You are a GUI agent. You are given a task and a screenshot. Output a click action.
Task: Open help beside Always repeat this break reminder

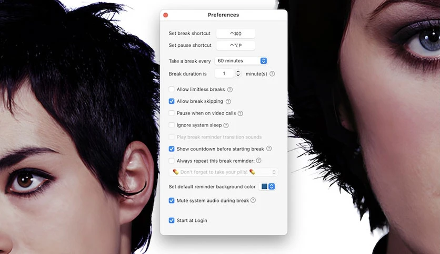[x=258, y=161]
